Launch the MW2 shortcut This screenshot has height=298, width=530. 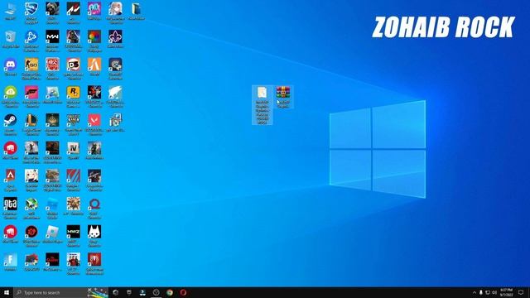tap(74, 235)
